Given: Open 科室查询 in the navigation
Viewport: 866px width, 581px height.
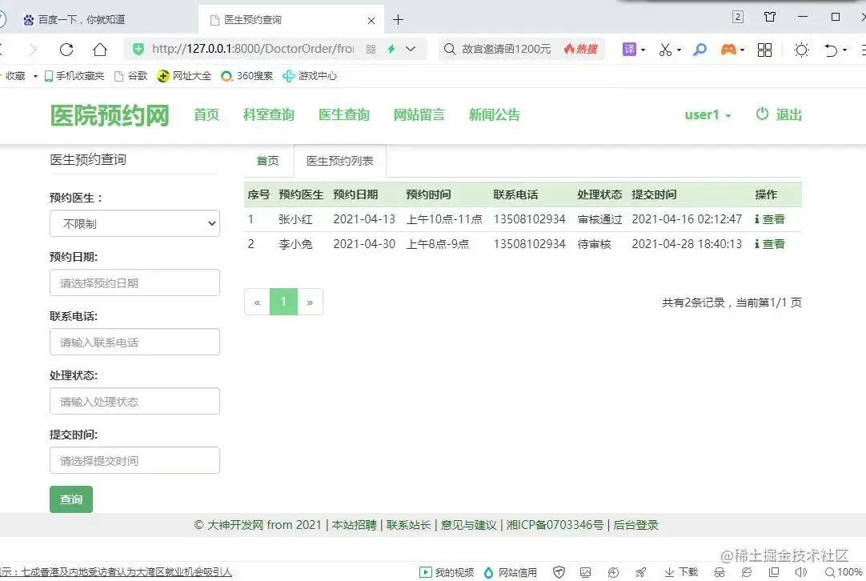Looking at the screenshot, I should (269, 115).
